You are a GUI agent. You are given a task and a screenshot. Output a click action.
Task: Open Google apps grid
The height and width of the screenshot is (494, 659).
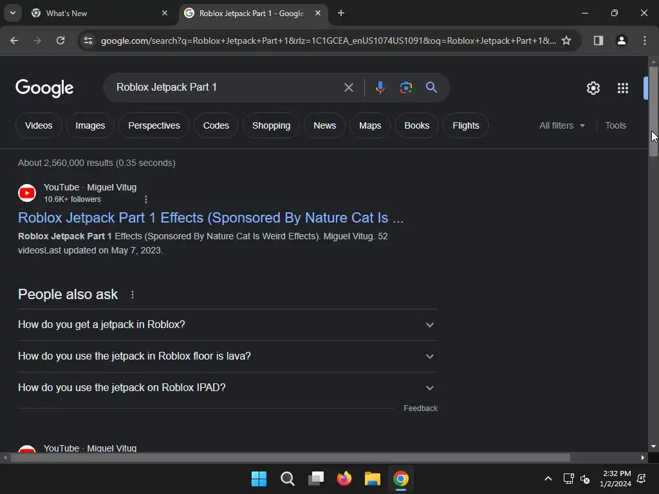(x=623, y=88)
